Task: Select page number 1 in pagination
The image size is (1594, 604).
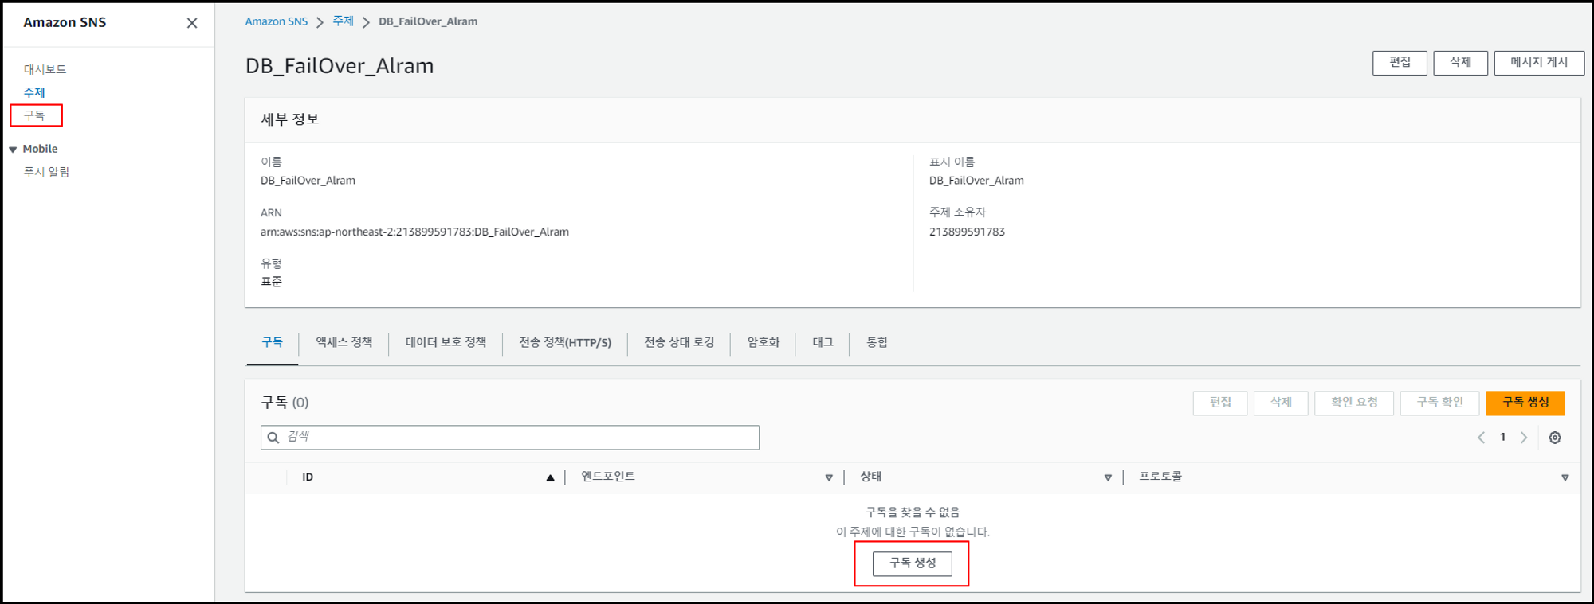Action: pos(1503,437)
